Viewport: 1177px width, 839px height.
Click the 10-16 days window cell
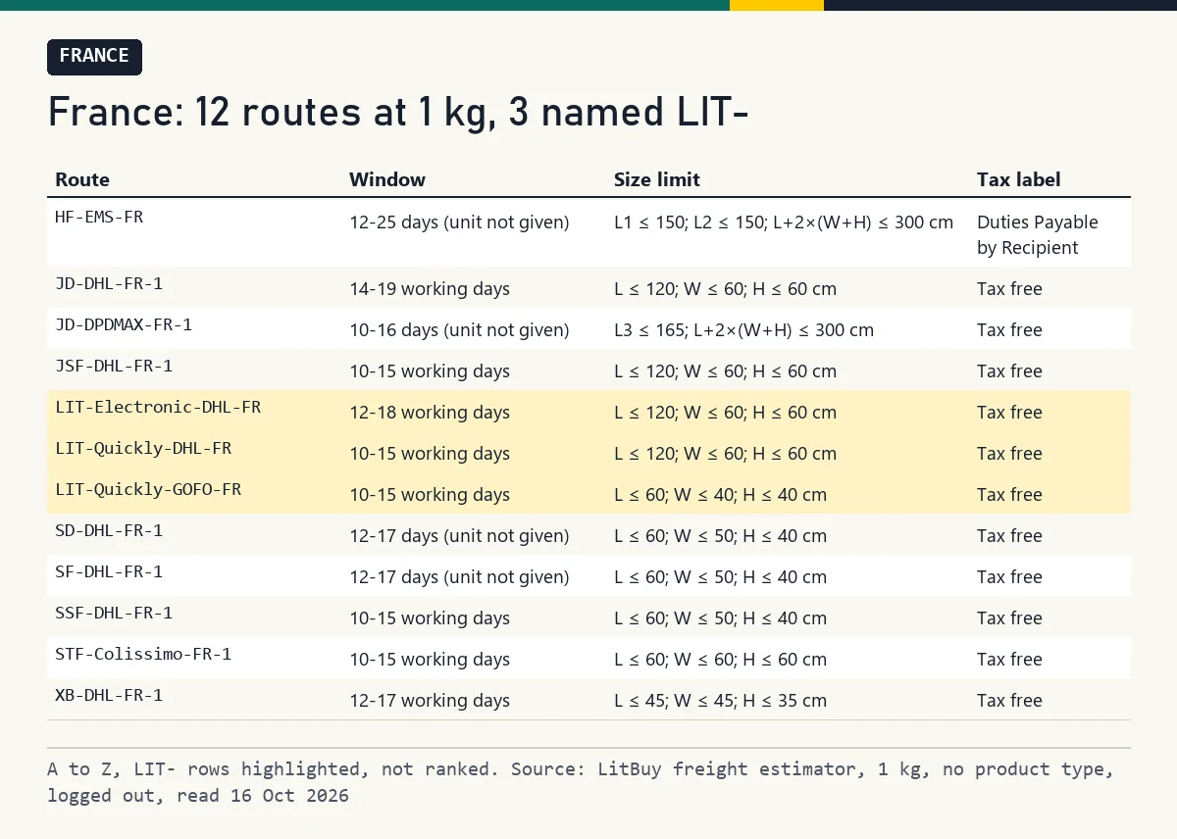click(459, 330)
